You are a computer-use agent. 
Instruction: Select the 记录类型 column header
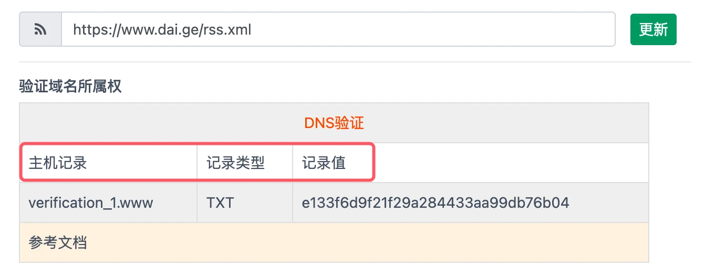pos(235,163)
